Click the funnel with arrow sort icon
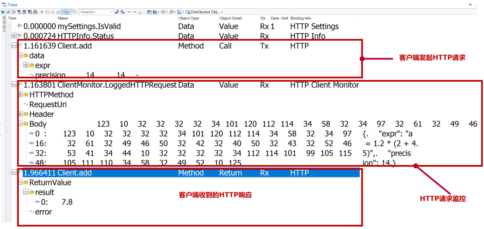This screenshot has height=229, width=484. click(x=30, y=12)
